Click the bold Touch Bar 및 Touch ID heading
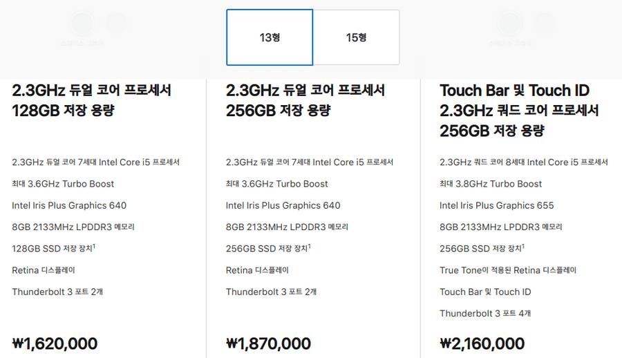This screenshot has width=622, height=358. (514, 91)
